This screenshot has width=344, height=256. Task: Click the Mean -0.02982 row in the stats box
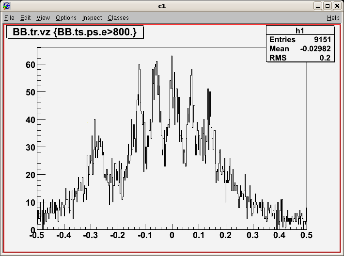click(300, 49)
